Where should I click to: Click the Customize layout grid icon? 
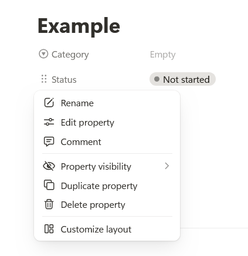pos(49,229)
